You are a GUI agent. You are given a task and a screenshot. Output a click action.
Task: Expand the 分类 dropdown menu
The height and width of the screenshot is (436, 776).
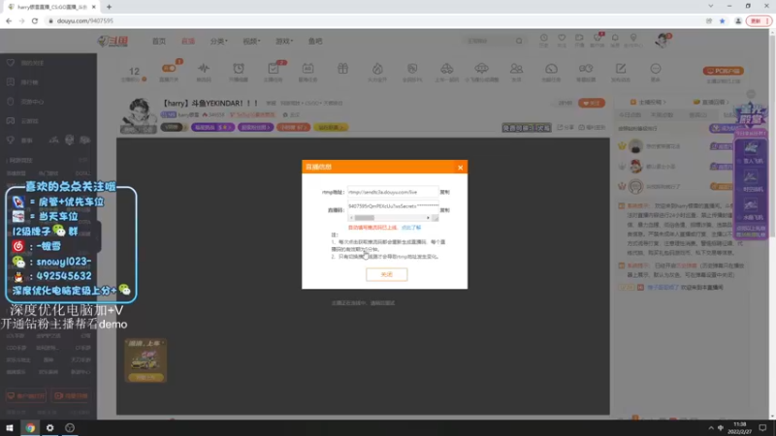(219, 41)
